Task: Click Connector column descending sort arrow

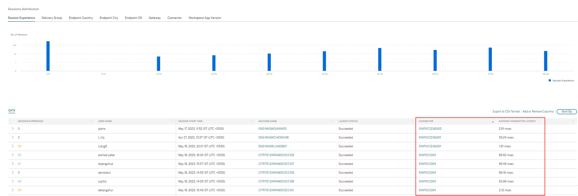Action: click(492, 122)
